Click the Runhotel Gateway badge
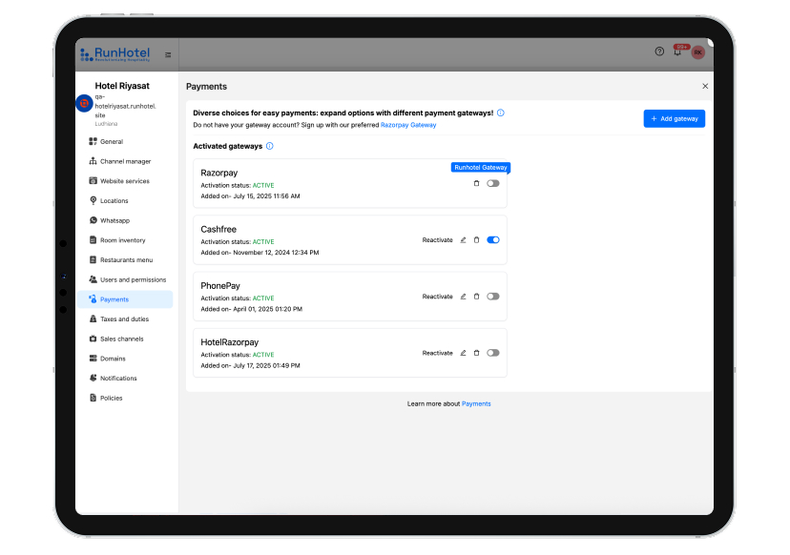The width and height of the screenshot is (790, 555). [x=481, y=168]
